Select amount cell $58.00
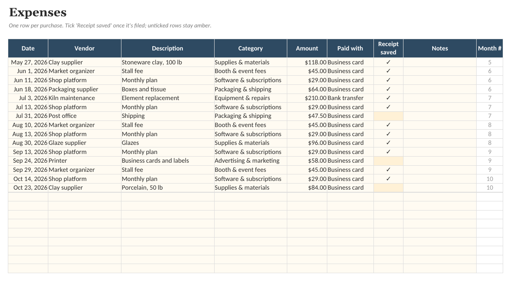Image resolution: width=511 pixels, height=281 pixels. (307, 161)
